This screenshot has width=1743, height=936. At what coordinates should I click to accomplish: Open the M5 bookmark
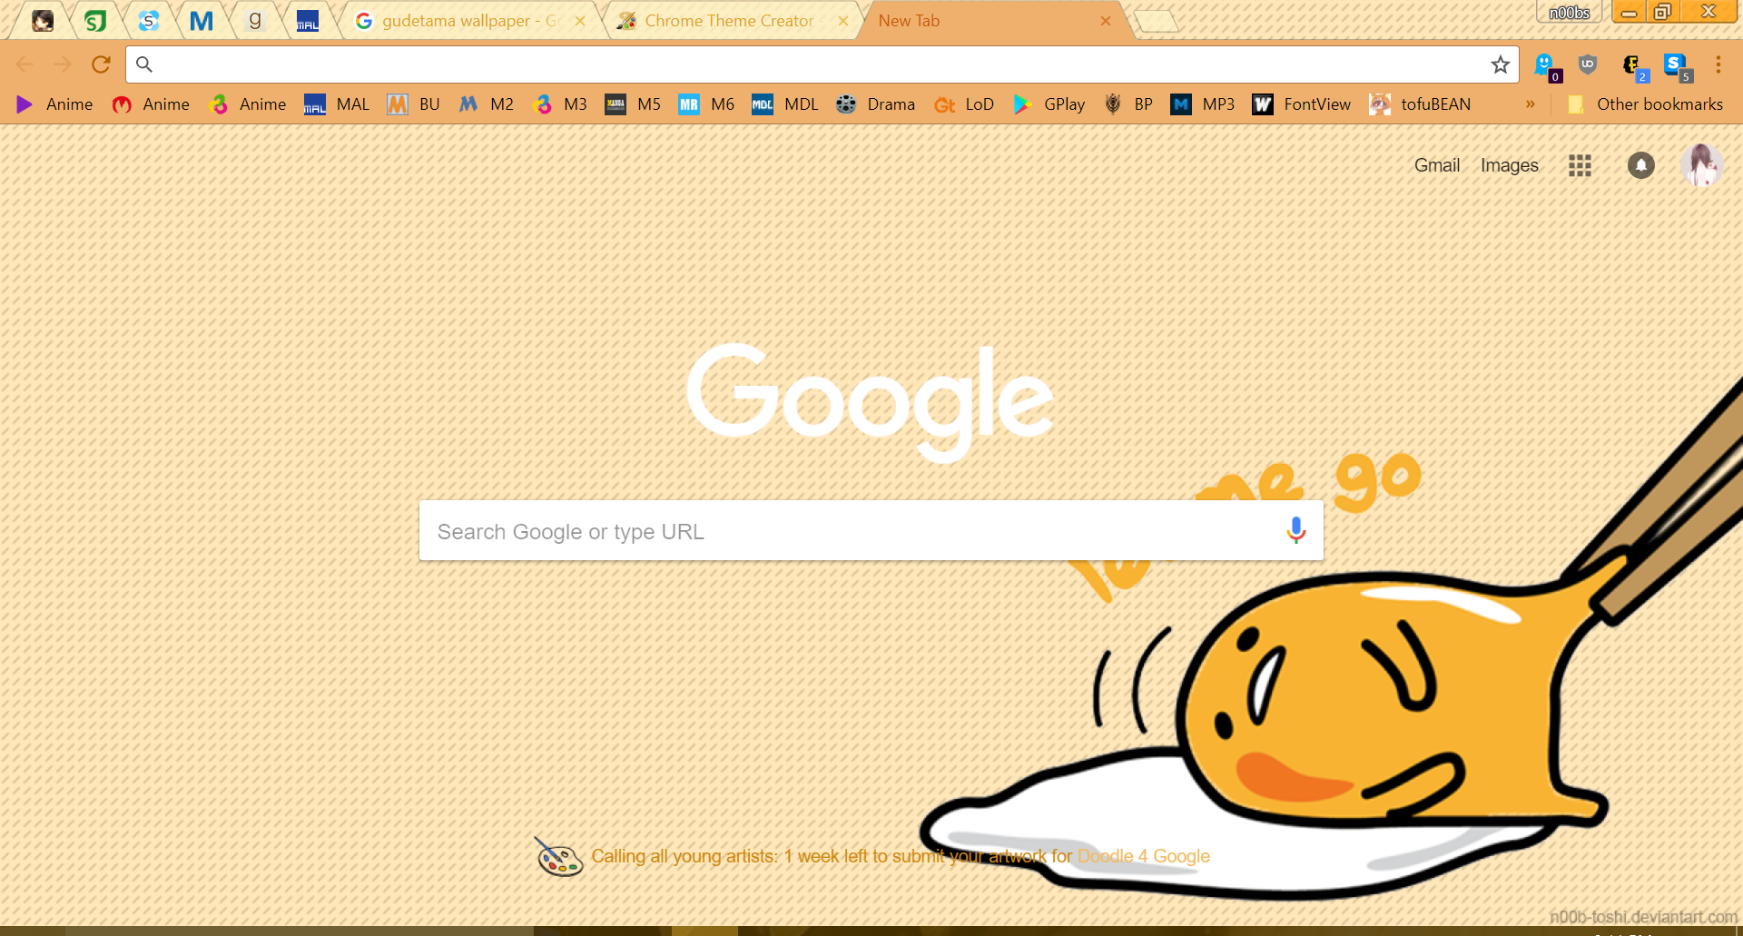coord(634,104)
